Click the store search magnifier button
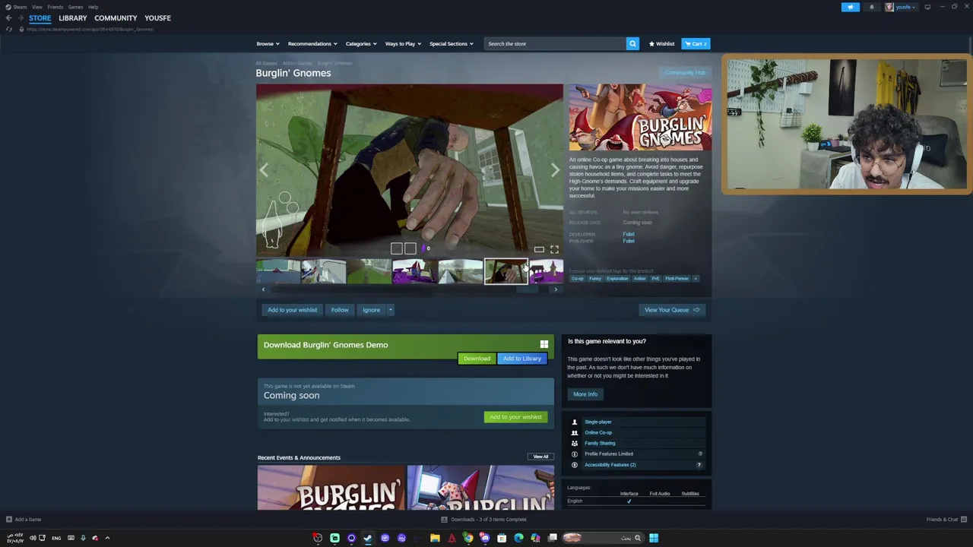 click(632, 43)
